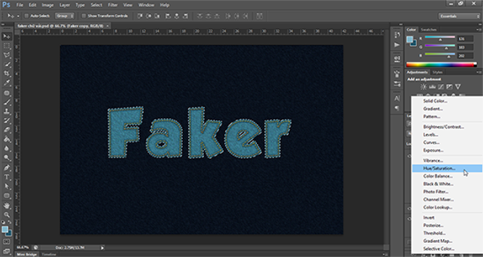The width and height of the screenshot is (483, 257).
Task: Click the Brightness/Contrast adjustment icon
Action: click(423, 87)
